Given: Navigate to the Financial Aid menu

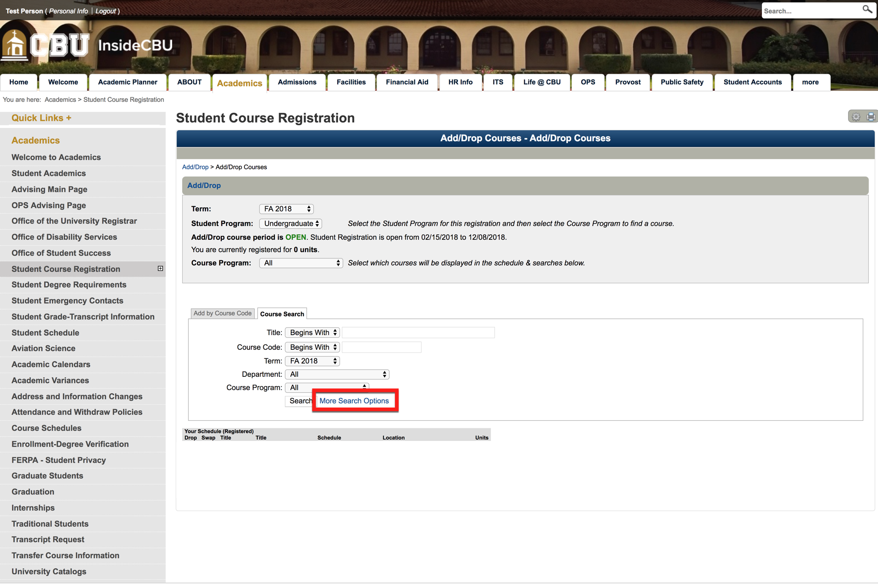Looking at the screenshot, I should 407,82.
